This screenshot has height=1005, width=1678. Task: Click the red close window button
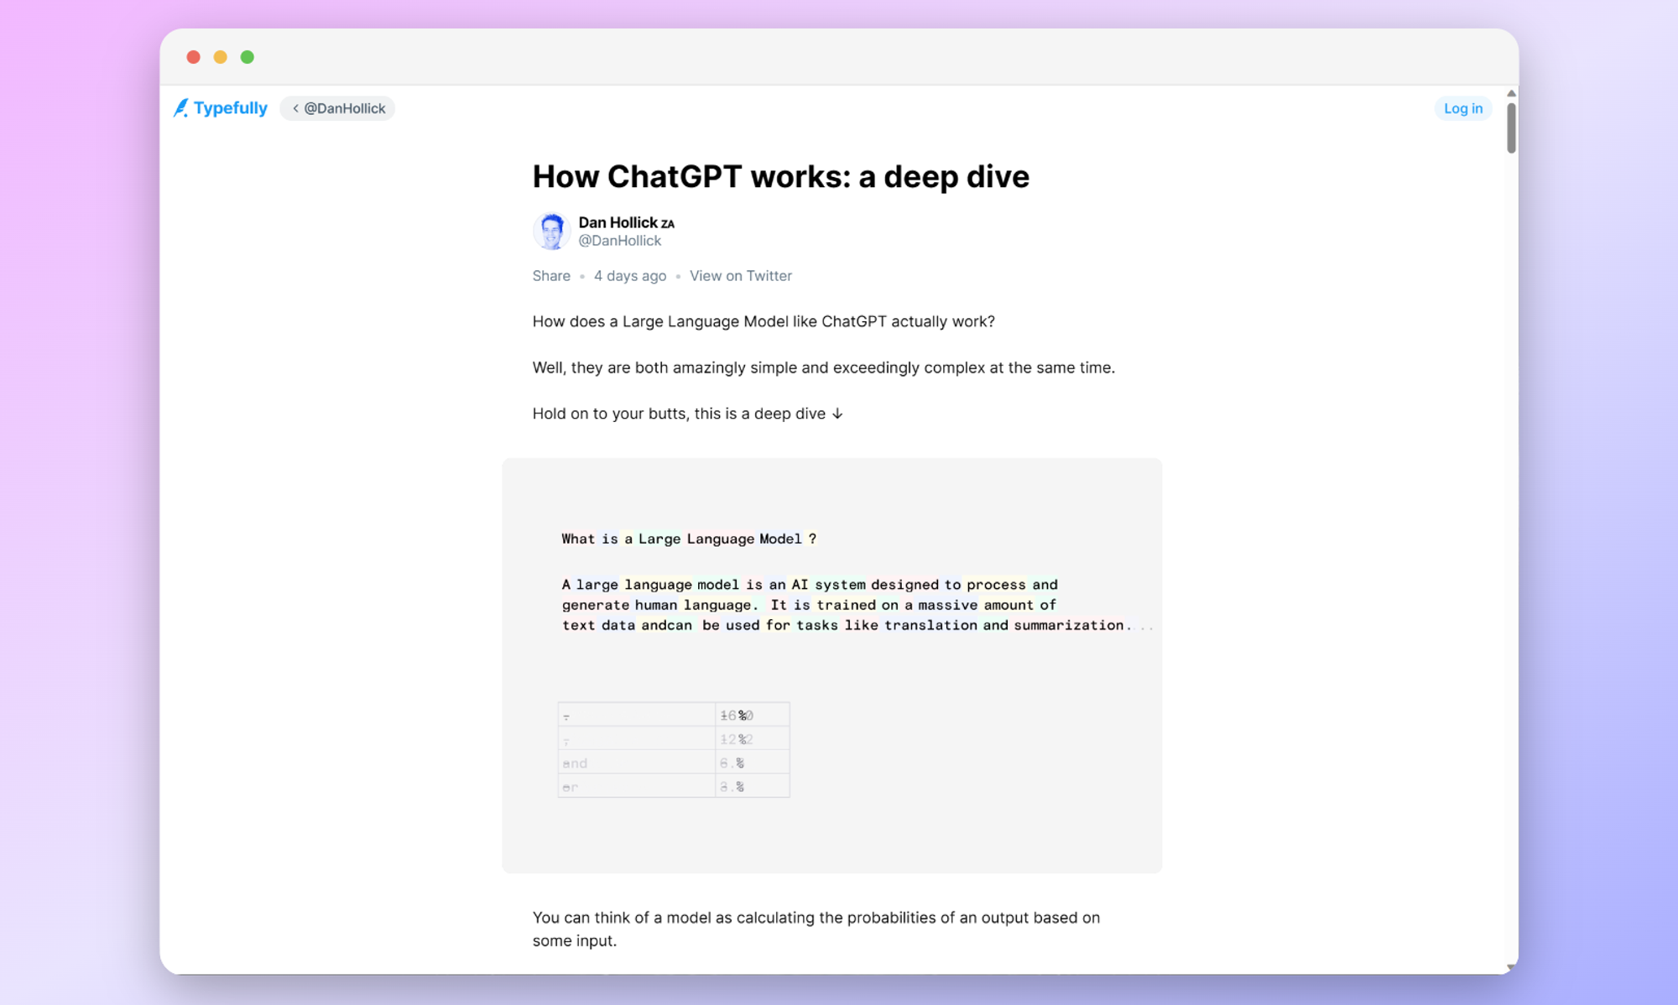point(193,57)
